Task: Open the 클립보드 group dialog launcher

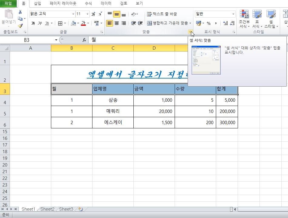Action: [25, 32]
